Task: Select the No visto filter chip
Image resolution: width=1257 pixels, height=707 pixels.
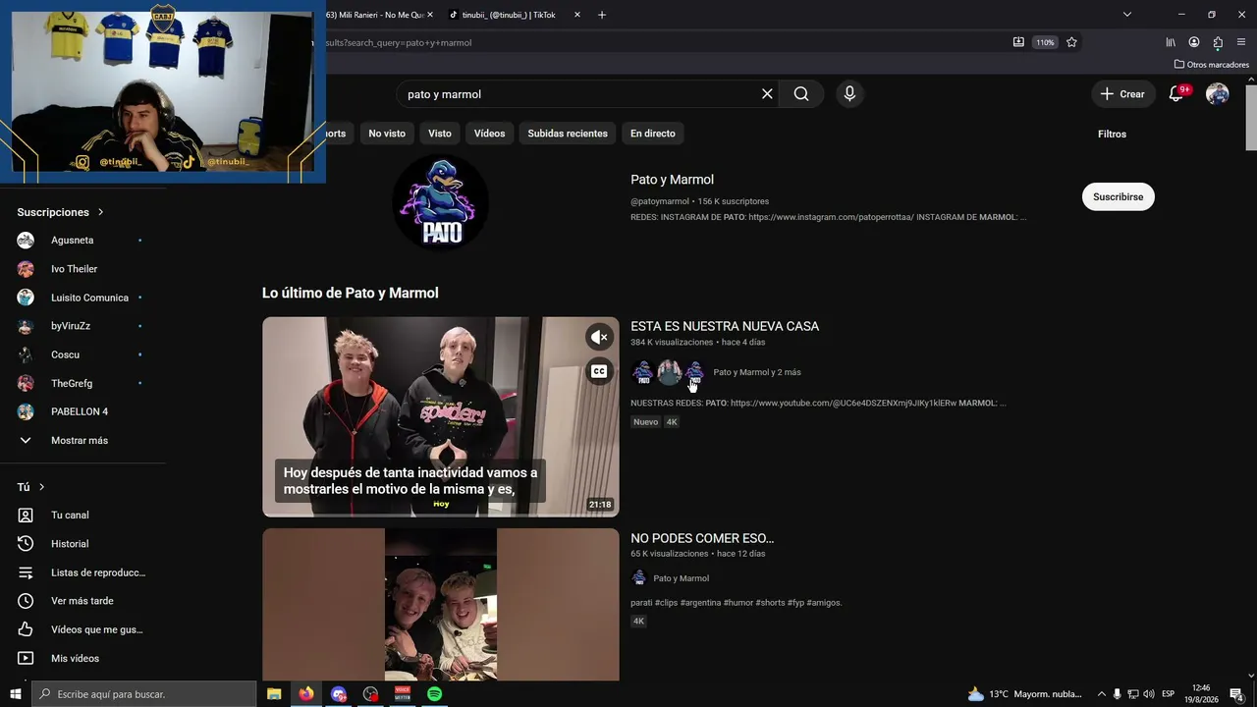Action: (x=387, y=134)
